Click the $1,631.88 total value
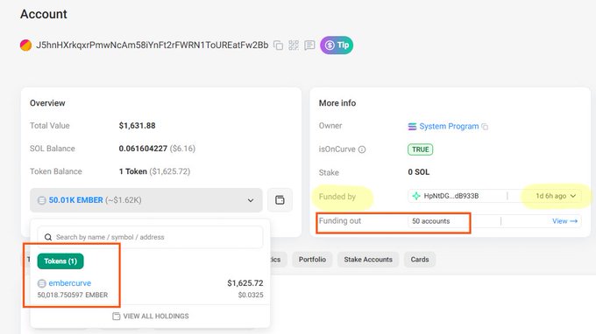Image resolution: width=596 pixels, height=334 pixels. [x=138, y=126]
